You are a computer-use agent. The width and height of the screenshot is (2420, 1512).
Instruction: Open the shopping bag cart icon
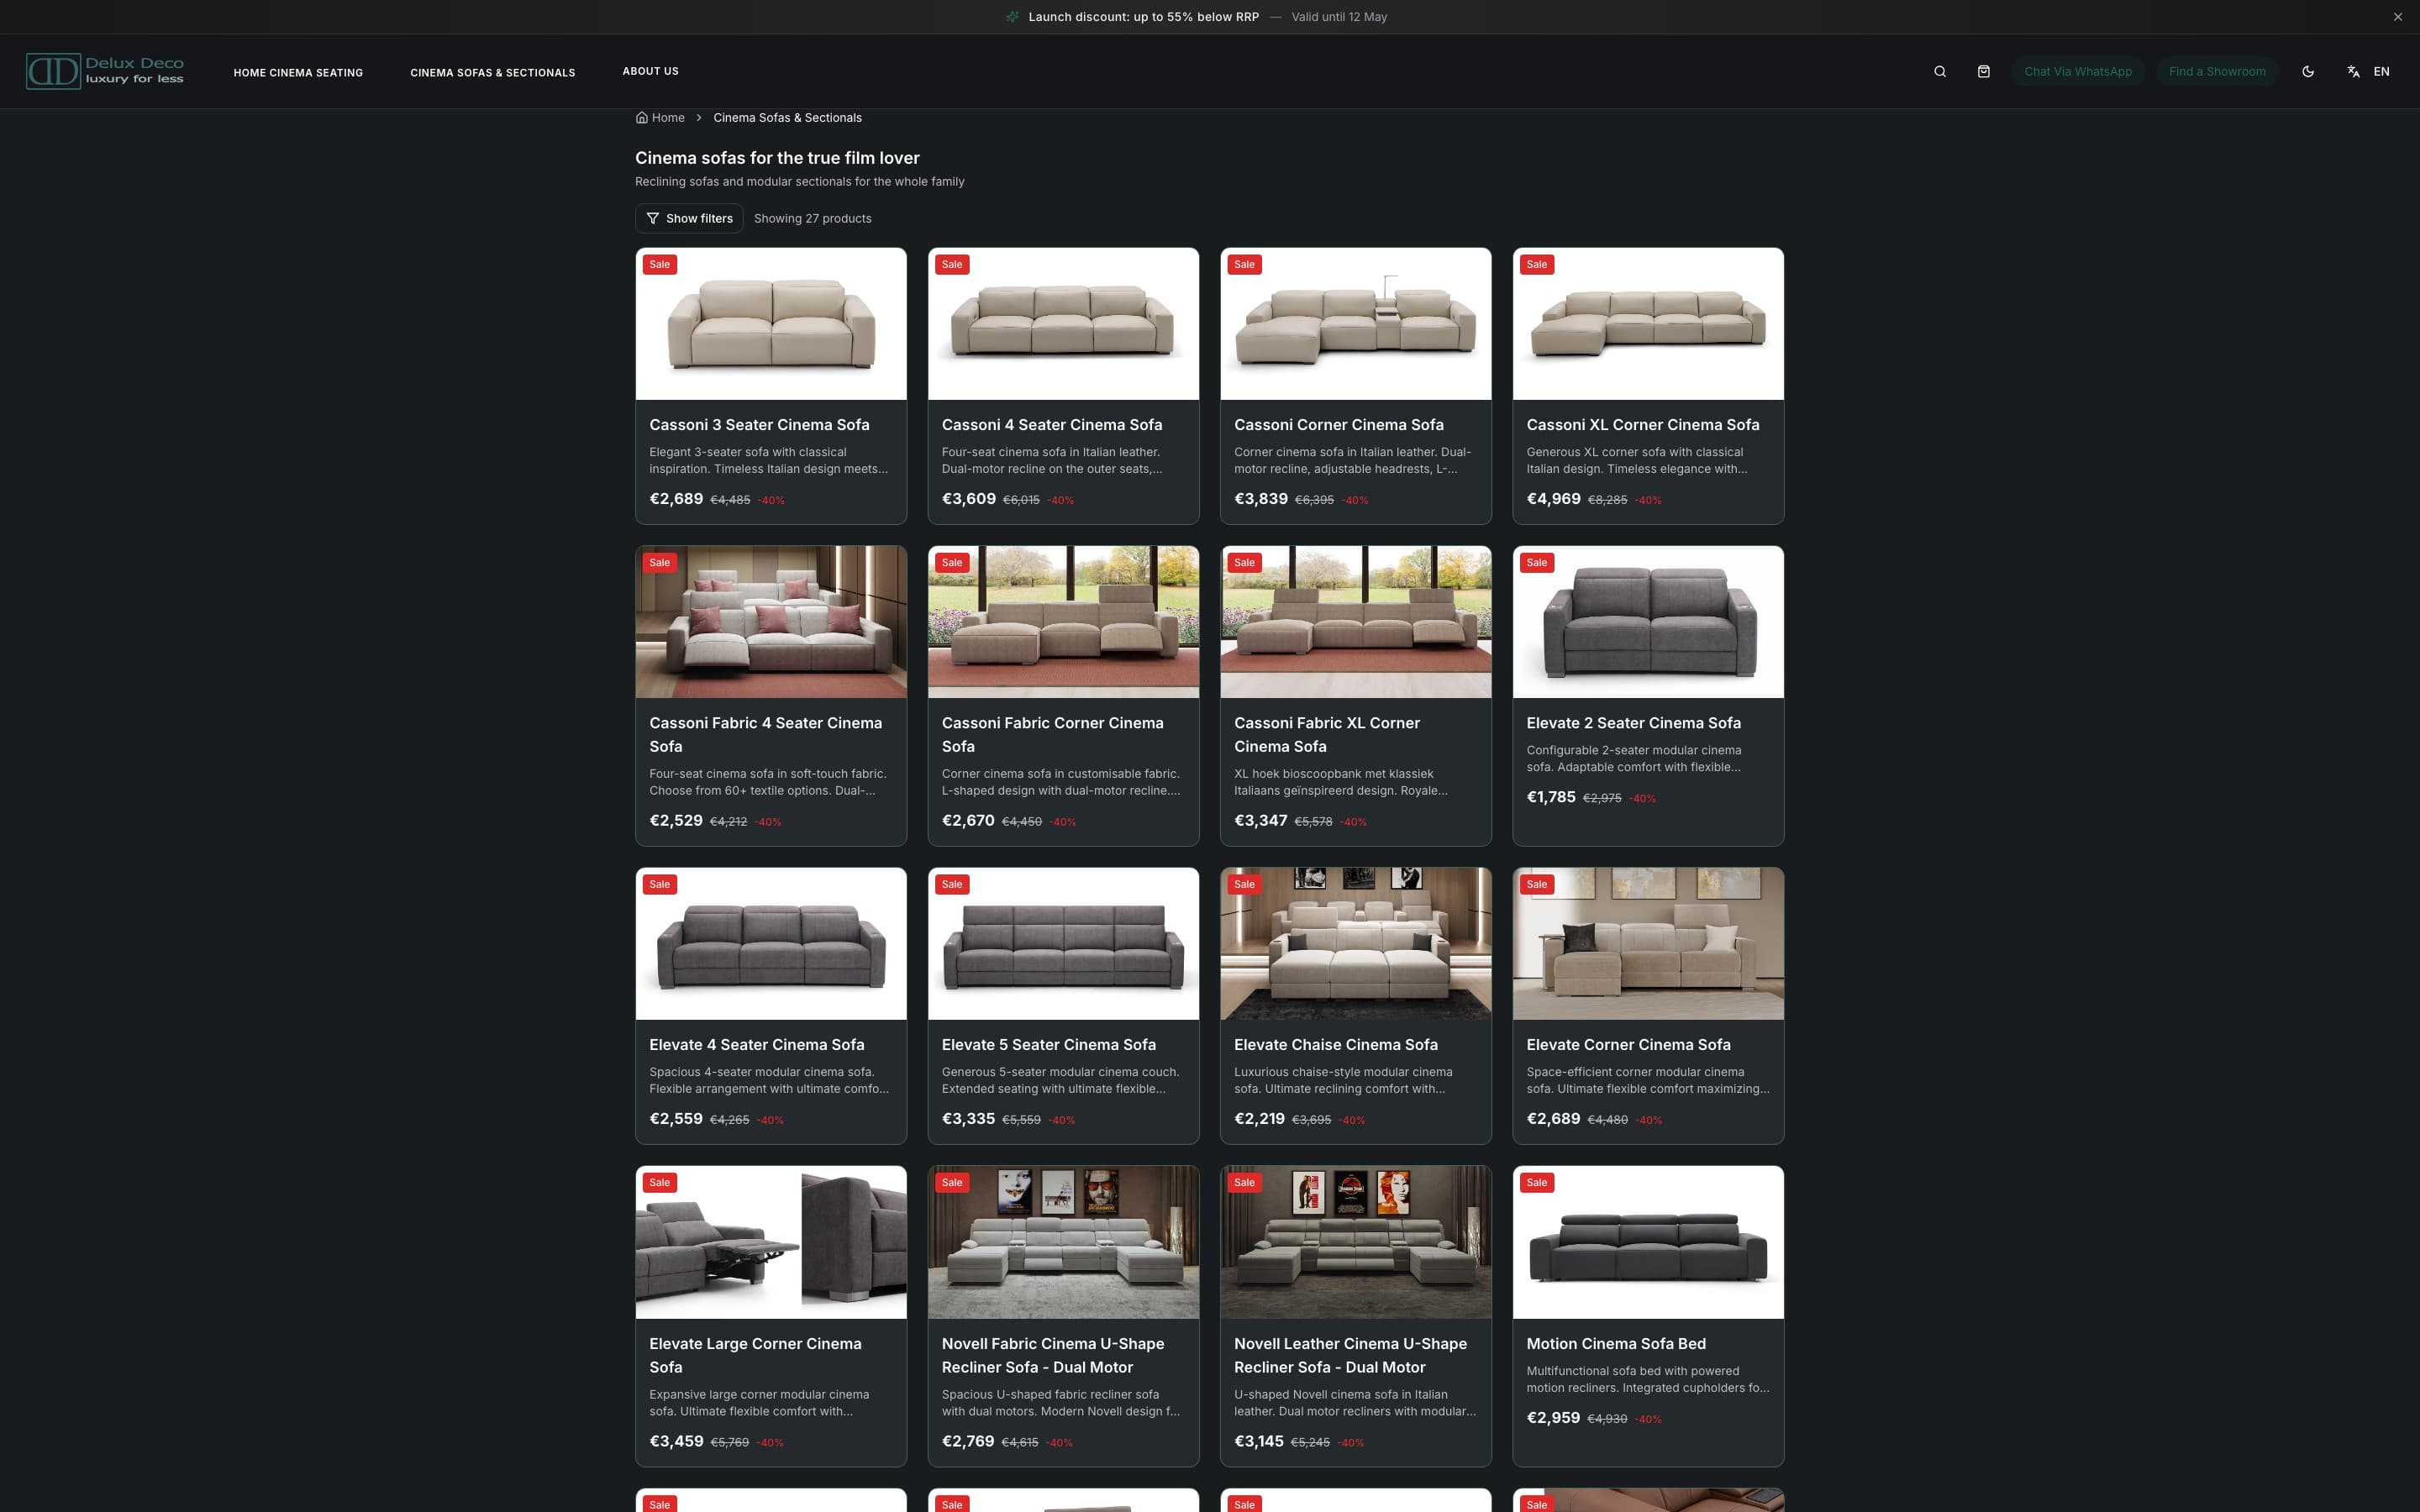click(1983, 71)
